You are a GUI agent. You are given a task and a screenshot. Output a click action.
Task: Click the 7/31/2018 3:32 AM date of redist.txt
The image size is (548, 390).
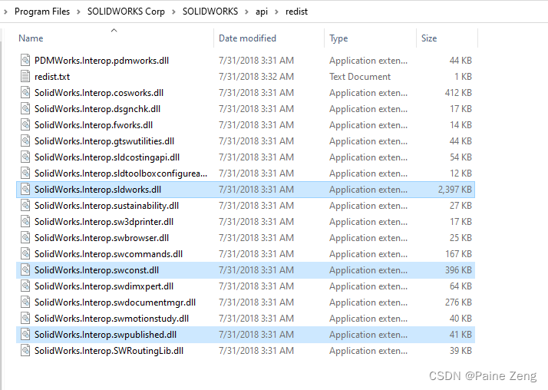pos(256,77)
